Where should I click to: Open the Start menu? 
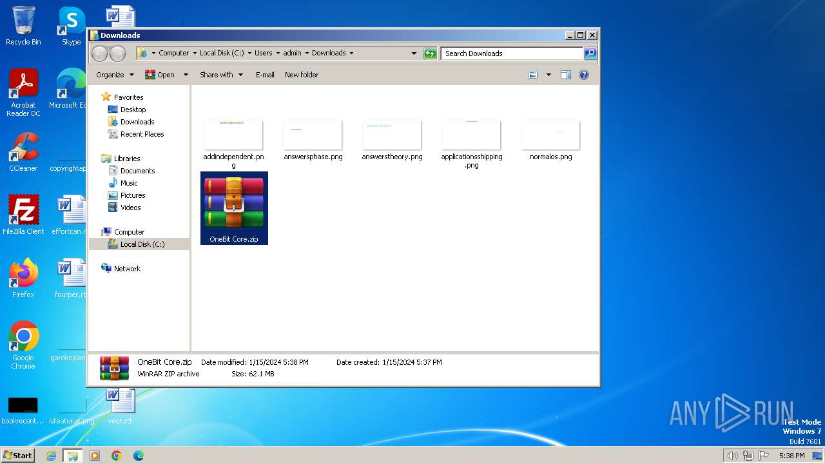tap(18, 456)
